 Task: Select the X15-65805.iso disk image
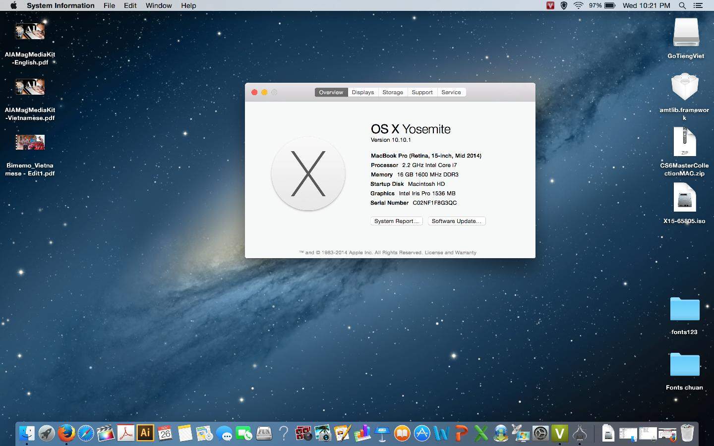[684, 203]
